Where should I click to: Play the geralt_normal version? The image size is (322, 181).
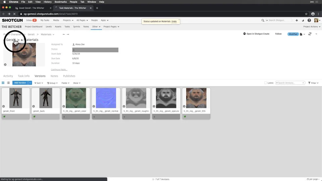(x=94, y=106)
